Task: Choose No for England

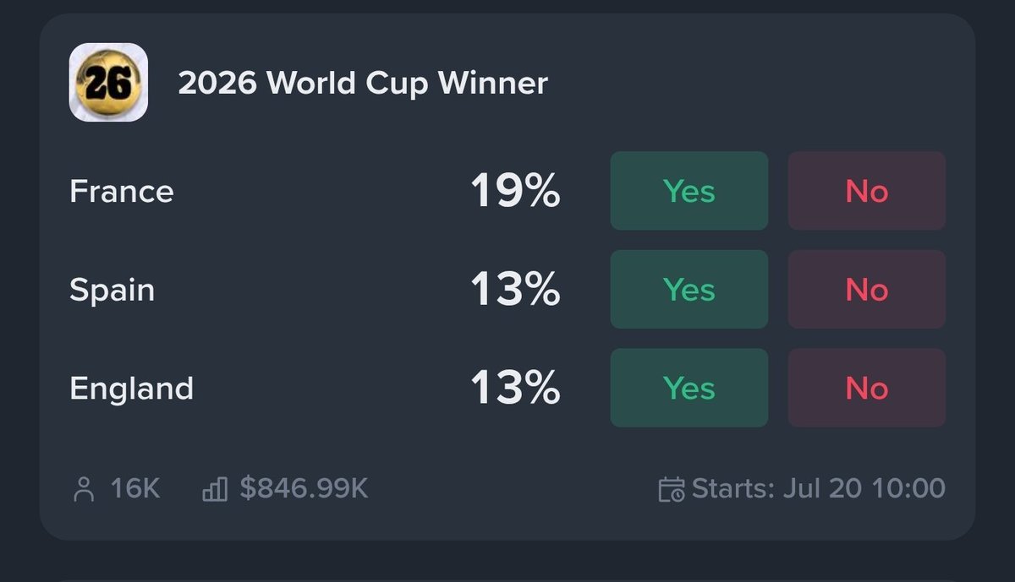Action: 867,389
